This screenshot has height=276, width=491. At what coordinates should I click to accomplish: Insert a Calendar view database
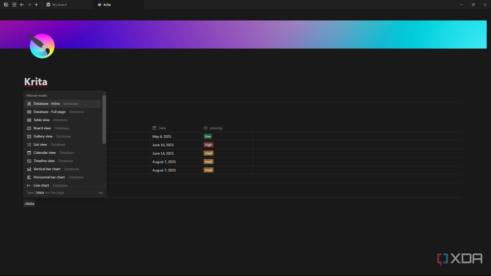[63, 153]
